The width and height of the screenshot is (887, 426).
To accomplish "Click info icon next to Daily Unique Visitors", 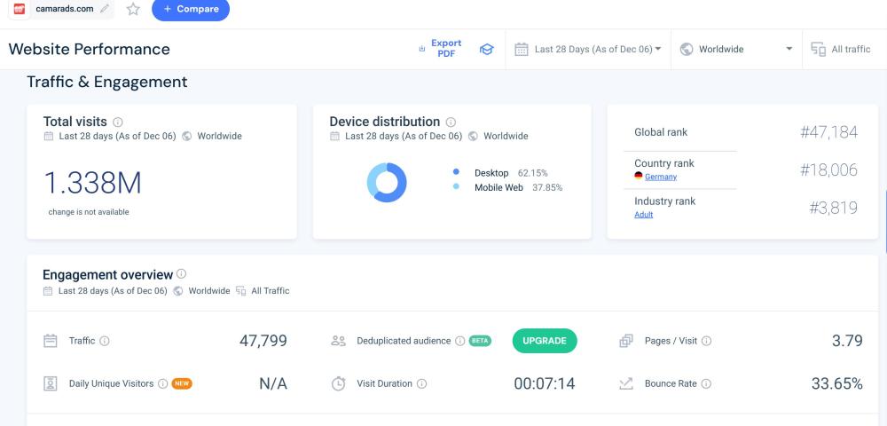I will coord(162,384).
